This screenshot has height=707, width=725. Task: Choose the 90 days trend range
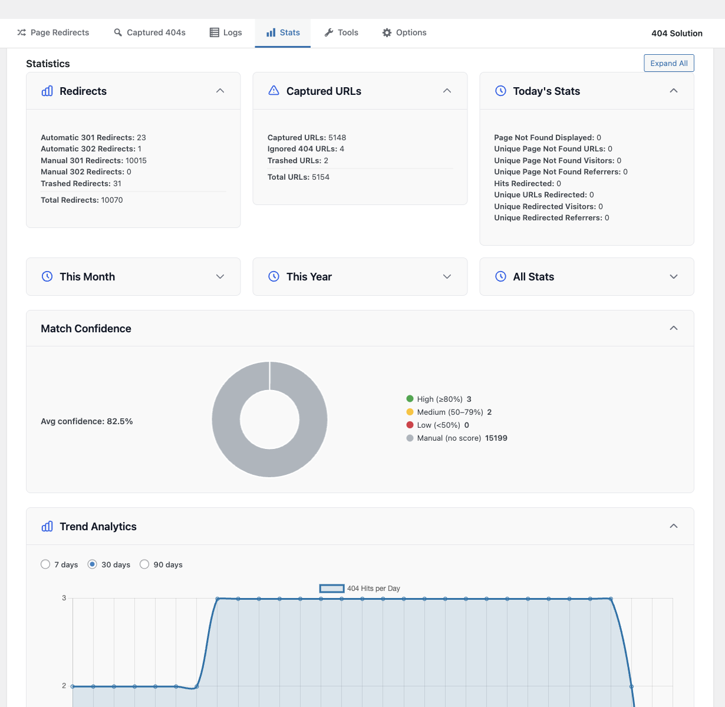pos(144,564)
